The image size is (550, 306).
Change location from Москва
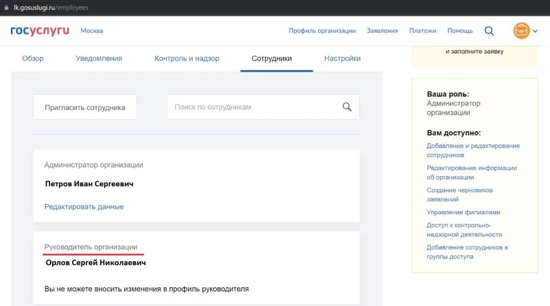pyautogui.click(x=91, y=31)
